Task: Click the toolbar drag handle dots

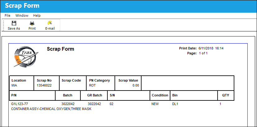Action: click(4, 25)
